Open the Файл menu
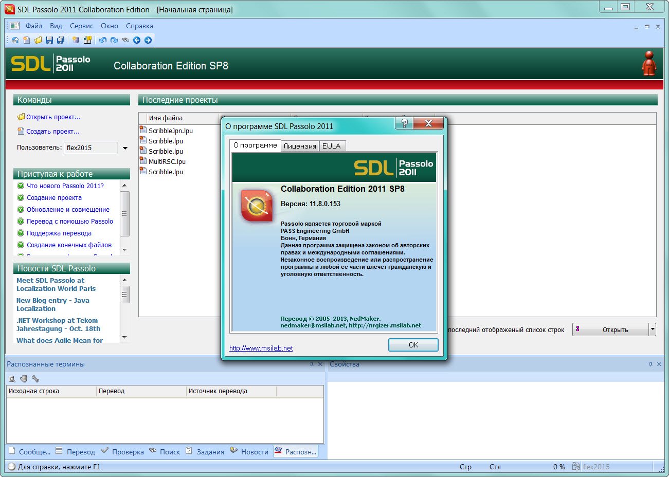Viewport: 669px width, 477px height. tap(34, 26)
